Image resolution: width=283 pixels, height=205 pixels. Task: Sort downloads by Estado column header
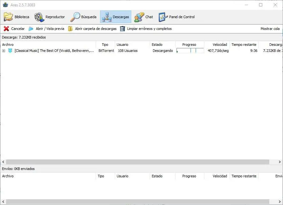point(163,45)
